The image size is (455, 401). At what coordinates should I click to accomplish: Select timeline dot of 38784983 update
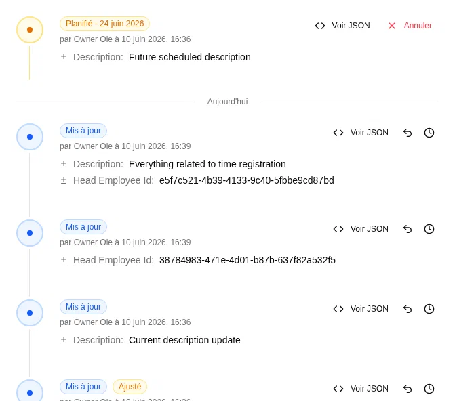click(x=30, y=233)
